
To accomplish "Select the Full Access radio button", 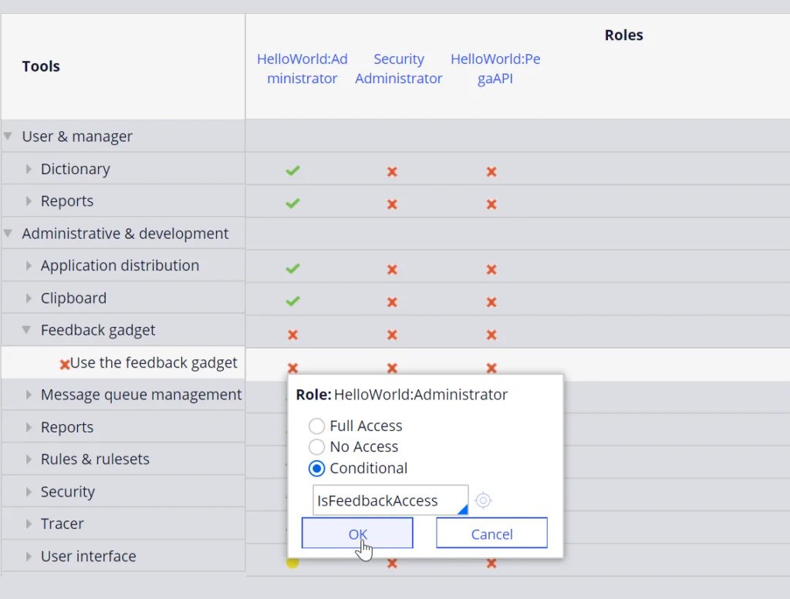I will (x=316, y=426).
